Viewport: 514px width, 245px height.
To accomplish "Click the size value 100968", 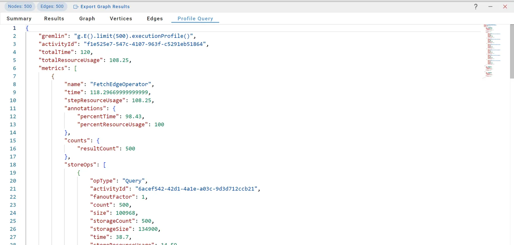I will (125, 213).
